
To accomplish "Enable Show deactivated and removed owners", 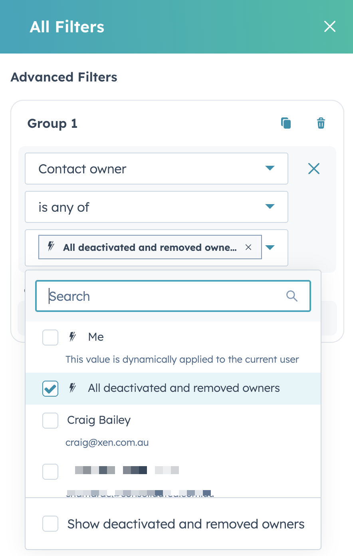I will pyautogui.click(x=50, y=524).
